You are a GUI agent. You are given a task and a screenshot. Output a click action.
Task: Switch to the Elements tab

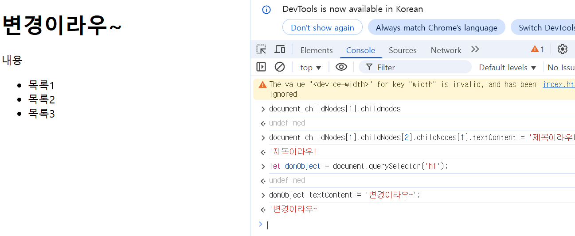317,50
